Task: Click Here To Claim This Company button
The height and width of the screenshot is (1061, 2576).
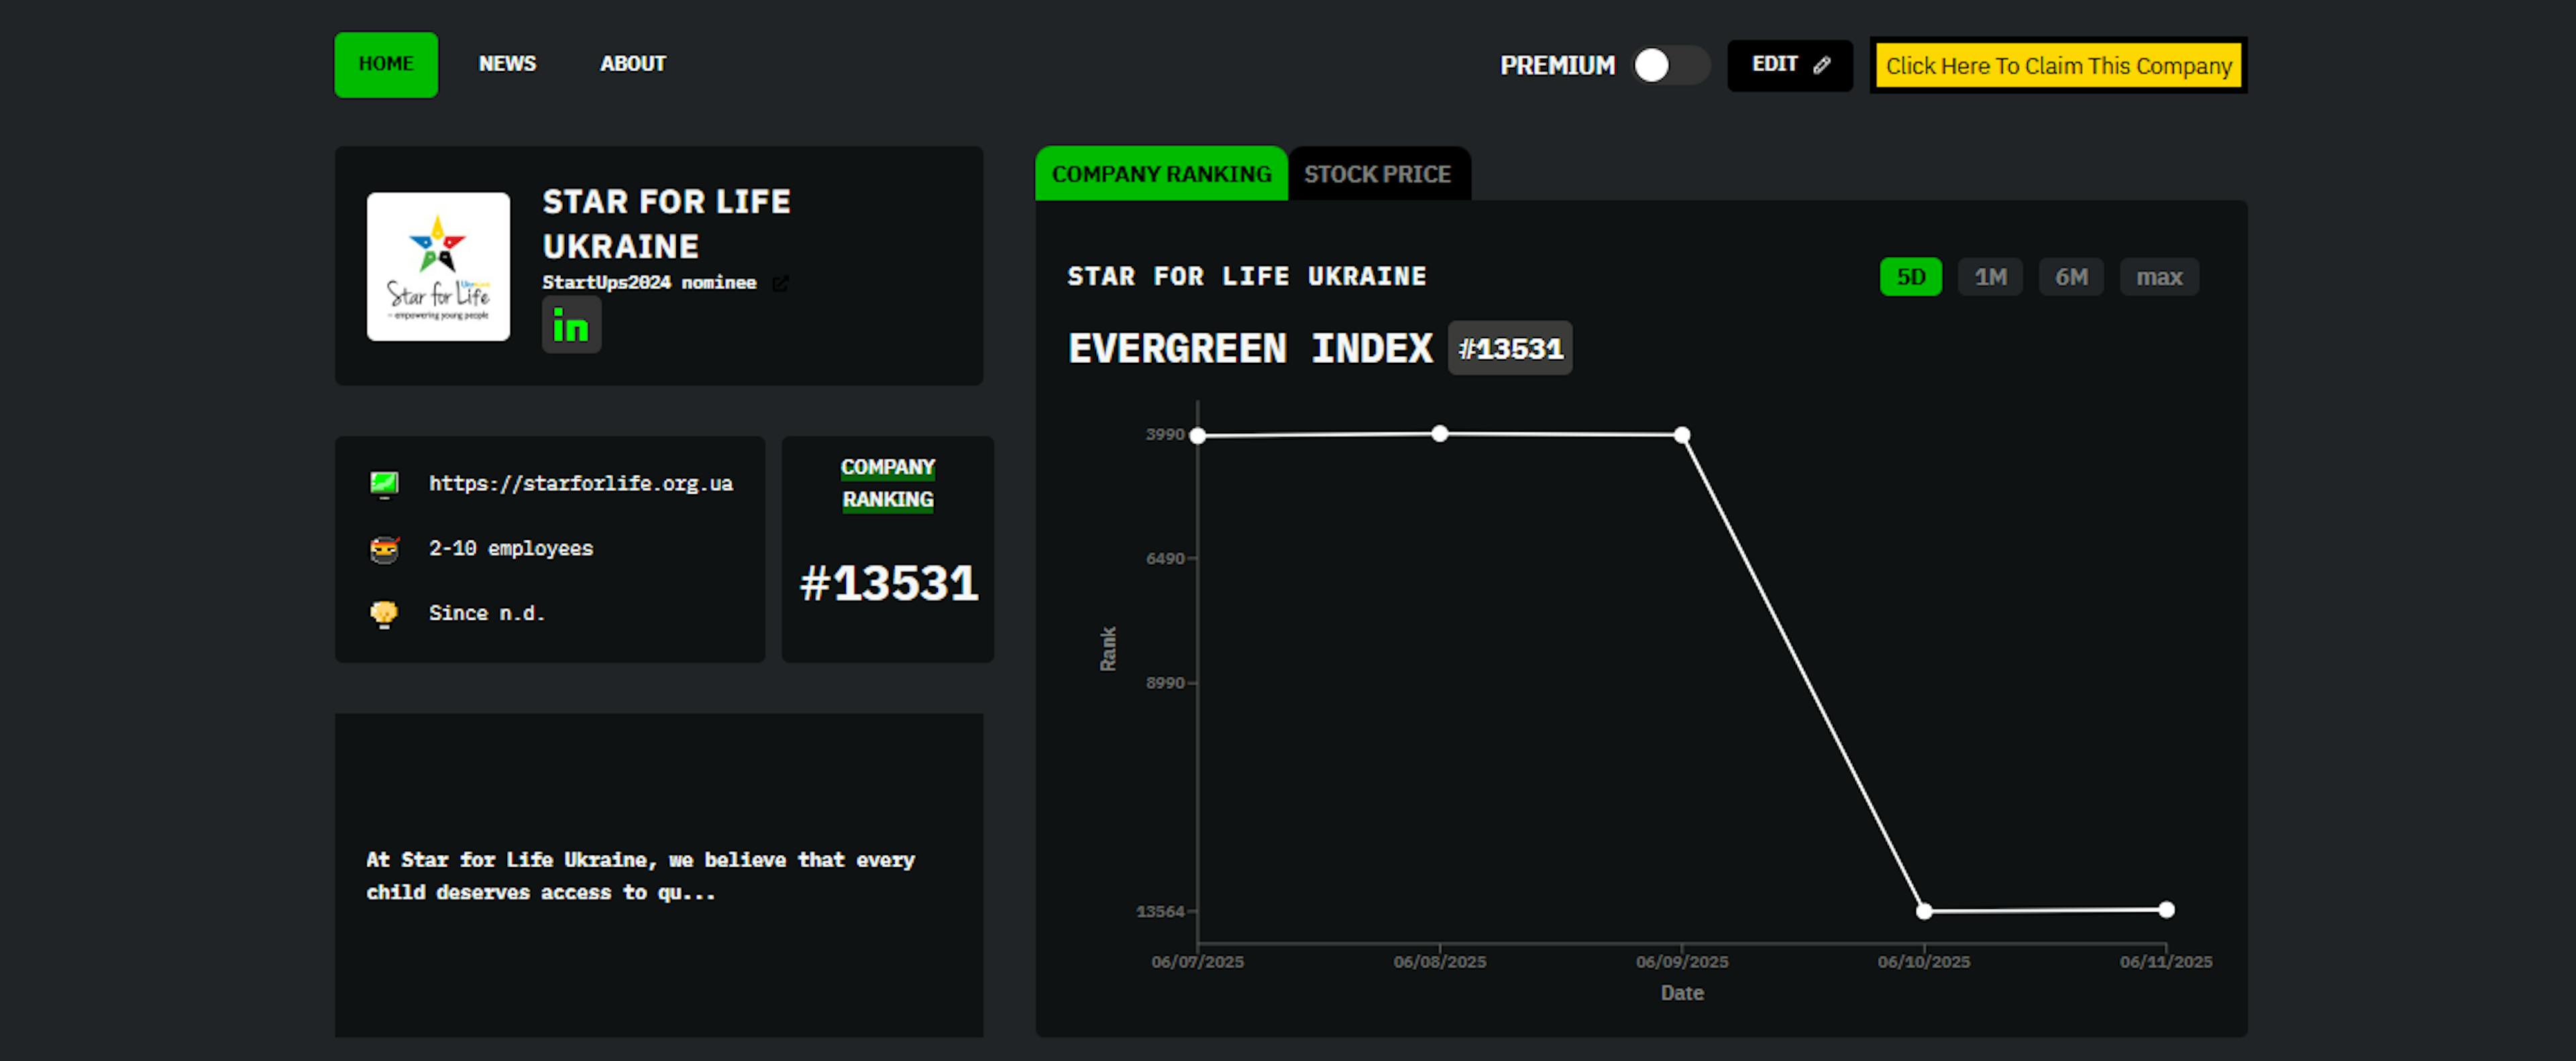Action: point(2058,66)
